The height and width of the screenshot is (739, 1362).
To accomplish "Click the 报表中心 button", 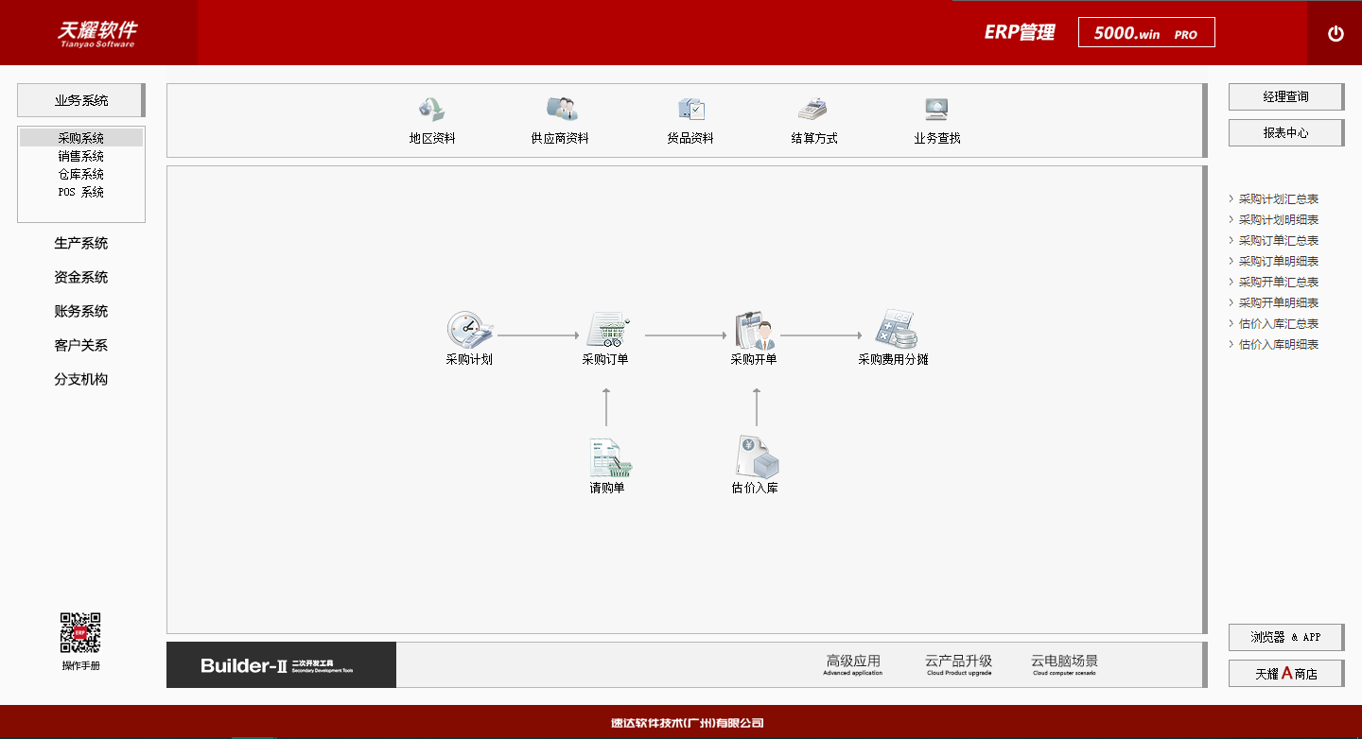I will 1284,132.
